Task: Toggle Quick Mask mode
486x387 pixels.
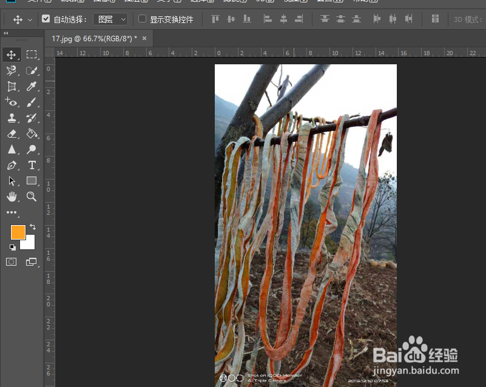Action: point(12,262)
